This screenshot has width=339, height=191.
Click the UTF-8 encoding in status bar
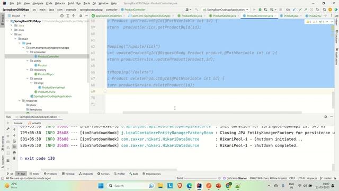click(x=301, y=178)
